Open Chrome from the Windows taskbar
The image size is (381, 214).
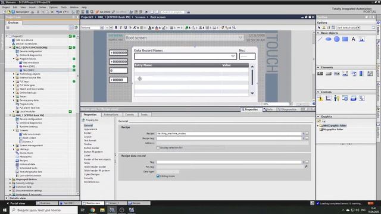(92, 210)
